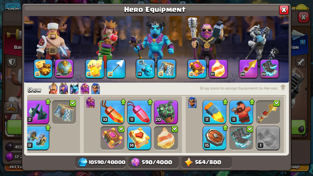Tap the level 8 Barbell dumbbell equipment
The height and width of the screenshot is (176, 313).
click(x=38, y=138)
